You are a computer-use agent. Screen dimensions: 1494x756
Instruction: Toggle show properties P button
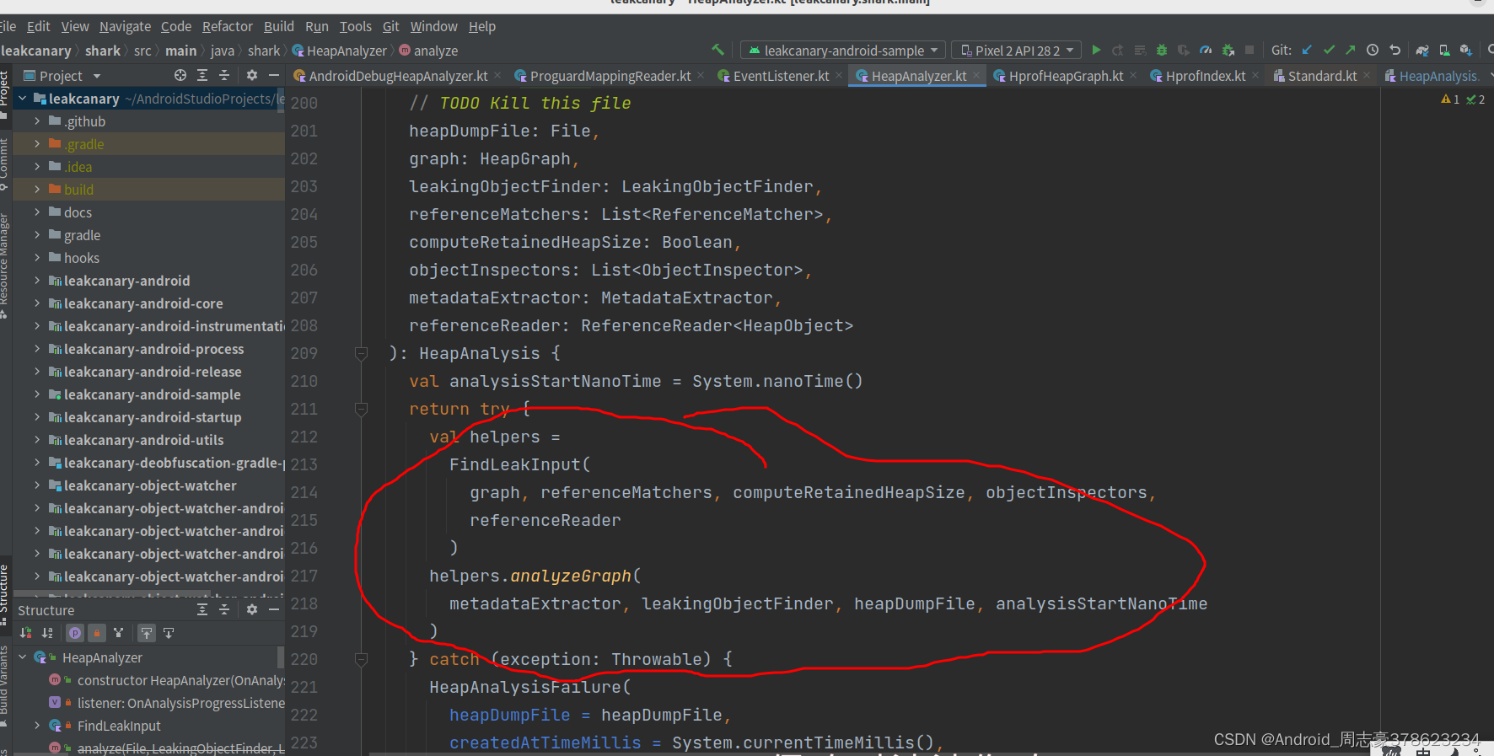pyautogui.click(x=75, y=633)
